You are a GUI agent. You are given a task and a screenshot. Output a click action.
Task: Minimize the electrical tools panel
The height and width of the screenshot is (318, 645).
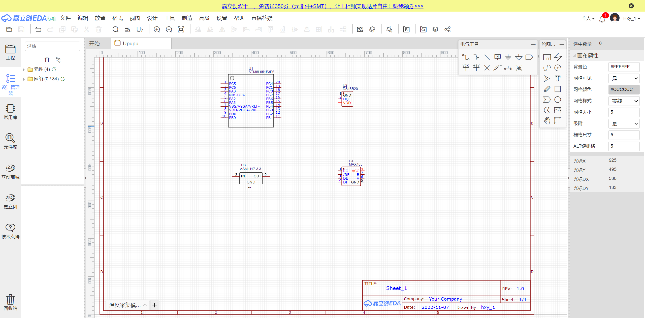pyautogui.click(x=533, y=44)
